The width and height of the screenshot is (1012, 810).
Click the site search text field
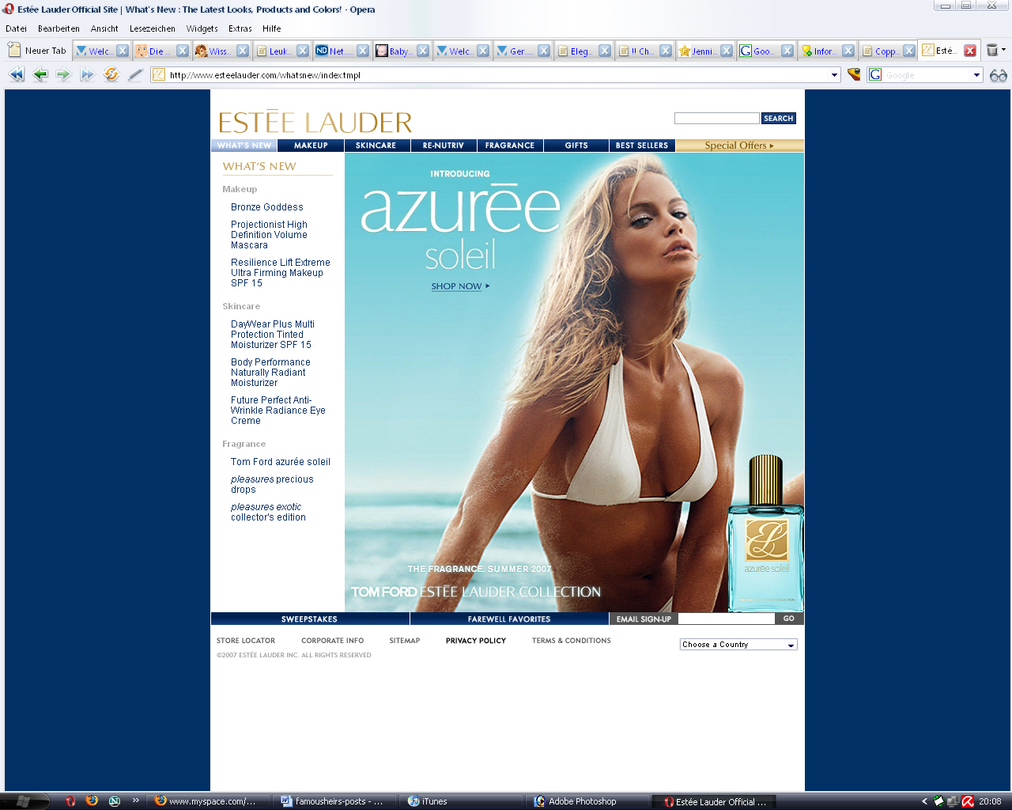[716, 118]
